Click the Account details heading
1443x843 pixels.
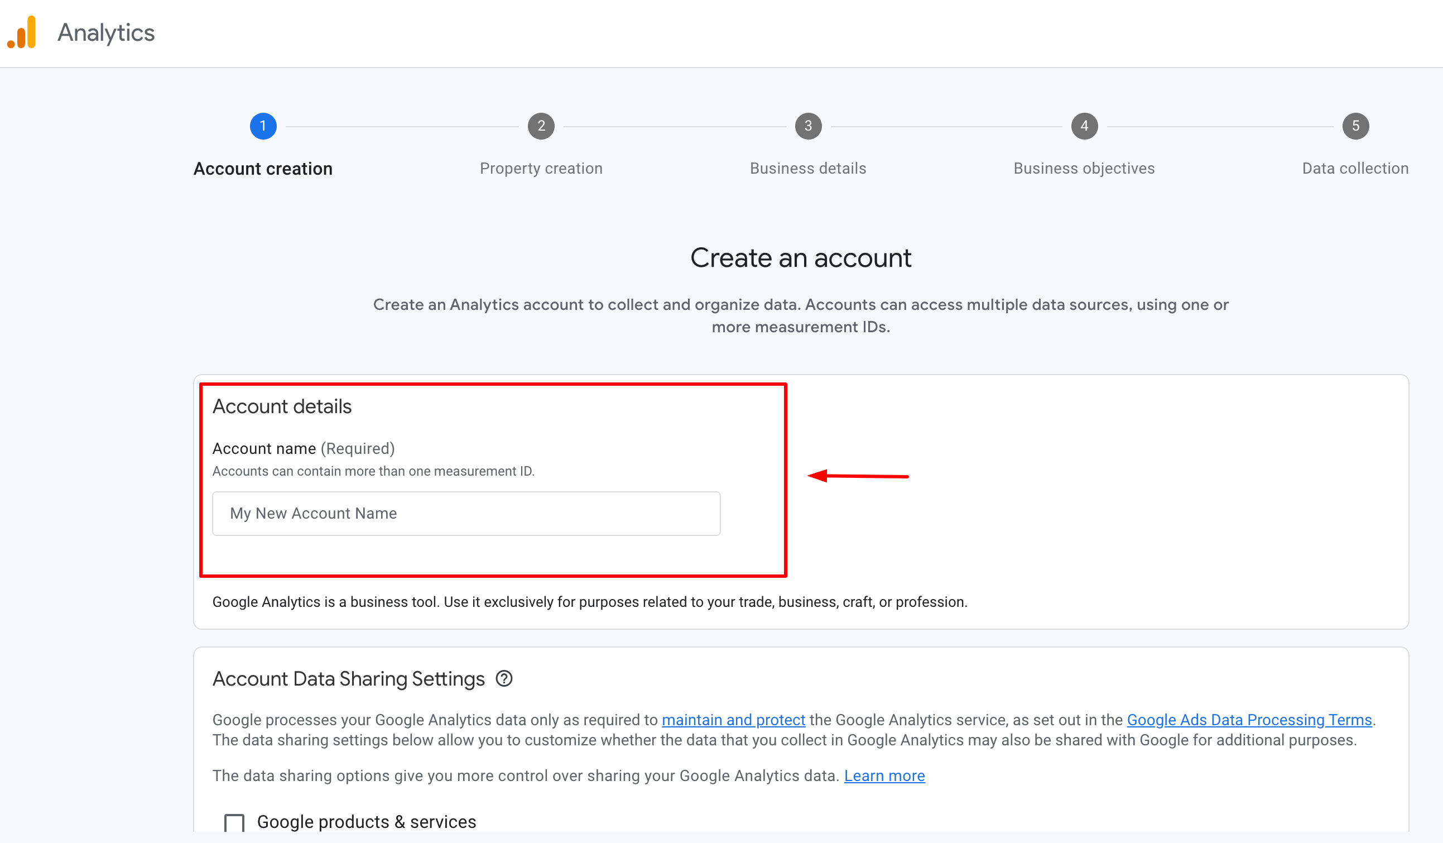(282, 406)
